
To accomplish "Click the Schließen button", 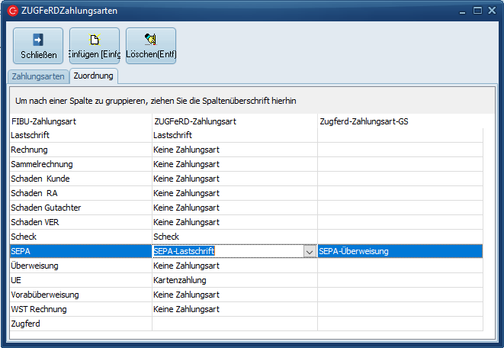I will (x=38, y=46).
